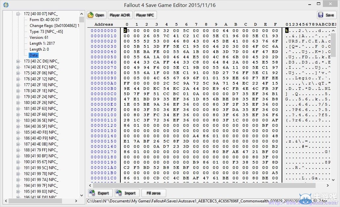Select tree item 186 [40 4D F9] NPC_
The height and width of the screenshot is (207, 340).
(x=41, y=138)
